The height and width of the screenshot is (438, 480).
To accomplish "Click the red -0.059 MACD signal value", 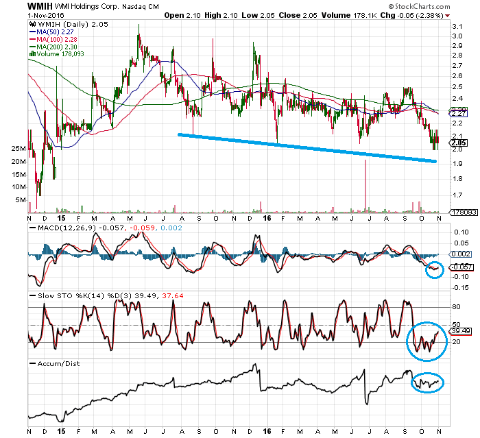I will tap(143, 228).
